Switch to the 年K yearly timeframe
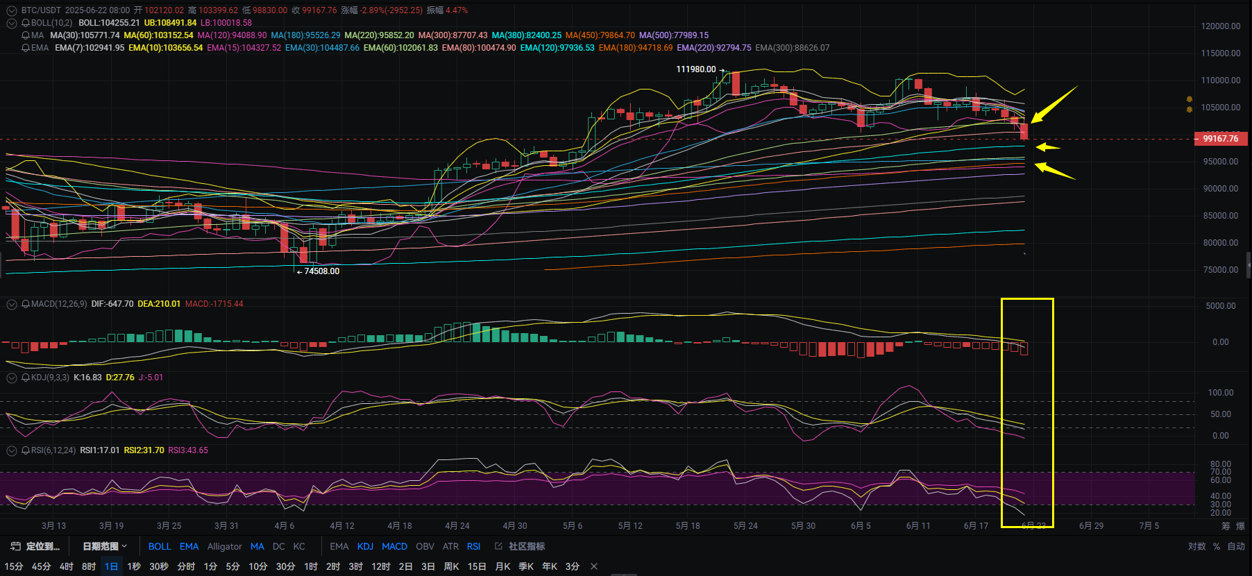This screenshot has width=1252, height=576. tap(550, 566)
